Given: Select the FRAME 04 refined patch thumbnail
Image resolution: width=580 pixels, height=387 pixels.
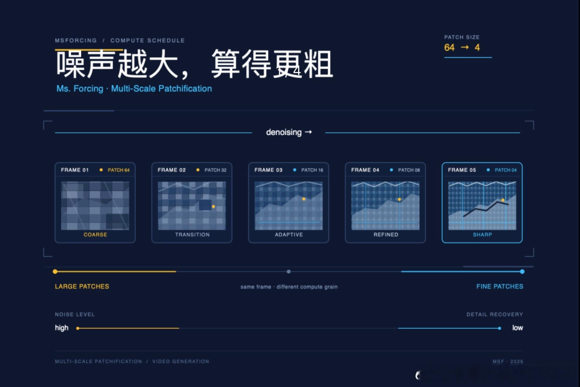Looking at the screenshot, I should pos(385,206).
